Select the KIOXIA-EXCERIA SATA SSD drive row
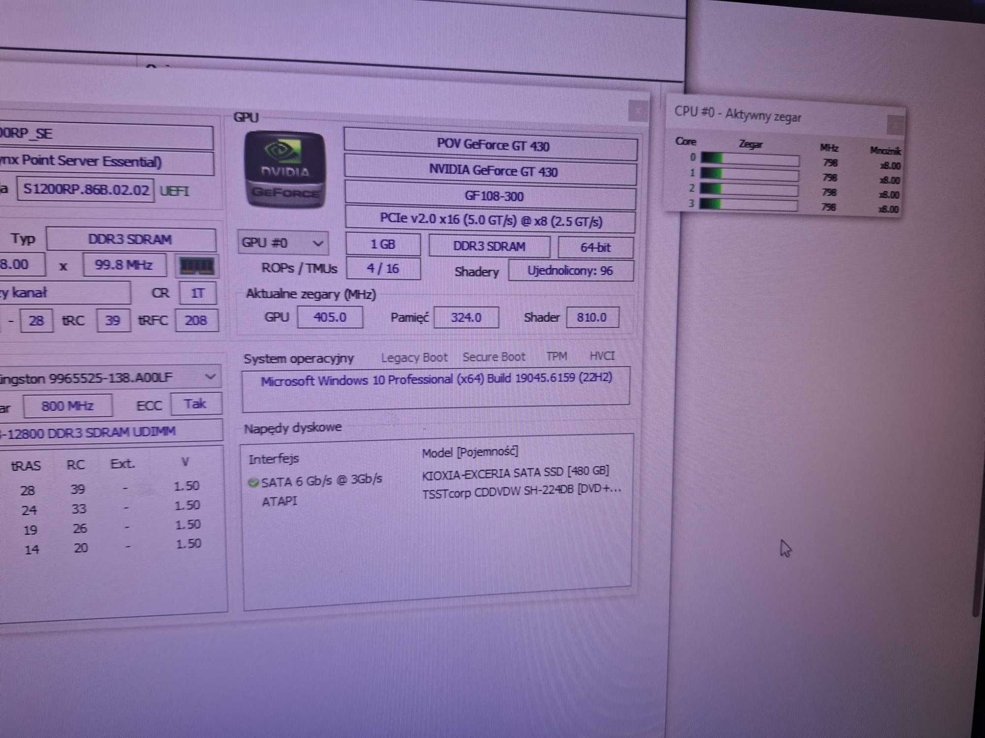The image size is (985, 738). click(516, 472)
